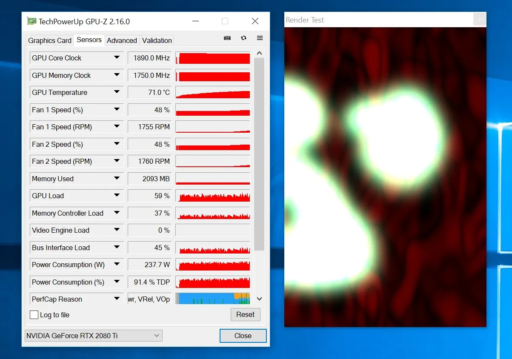Open the hamburger menu icon
Viewport: 512px width, 359px height.
[260, 38]
